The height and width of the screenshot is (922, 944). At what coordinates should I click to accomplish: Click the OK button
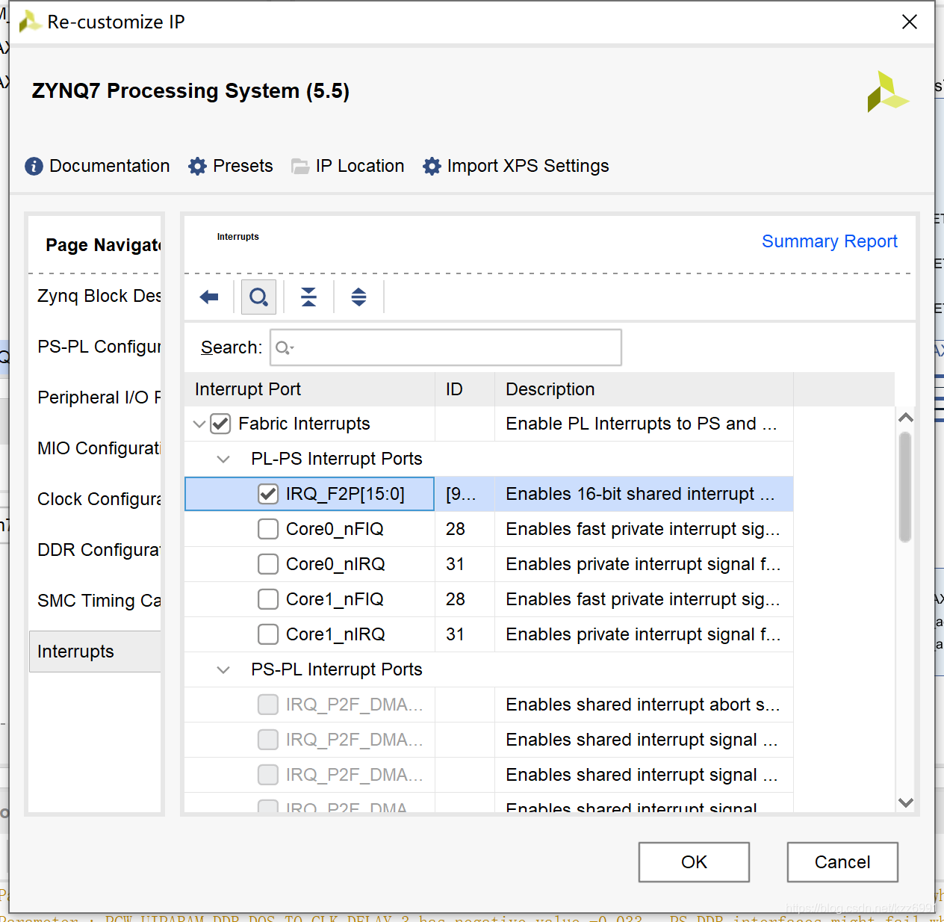tap(694, 862)
